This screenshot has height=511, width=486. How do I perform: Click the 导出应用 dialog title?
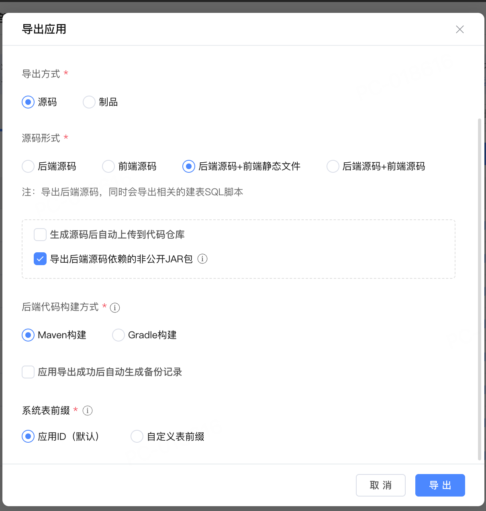(x=44, y=29)
